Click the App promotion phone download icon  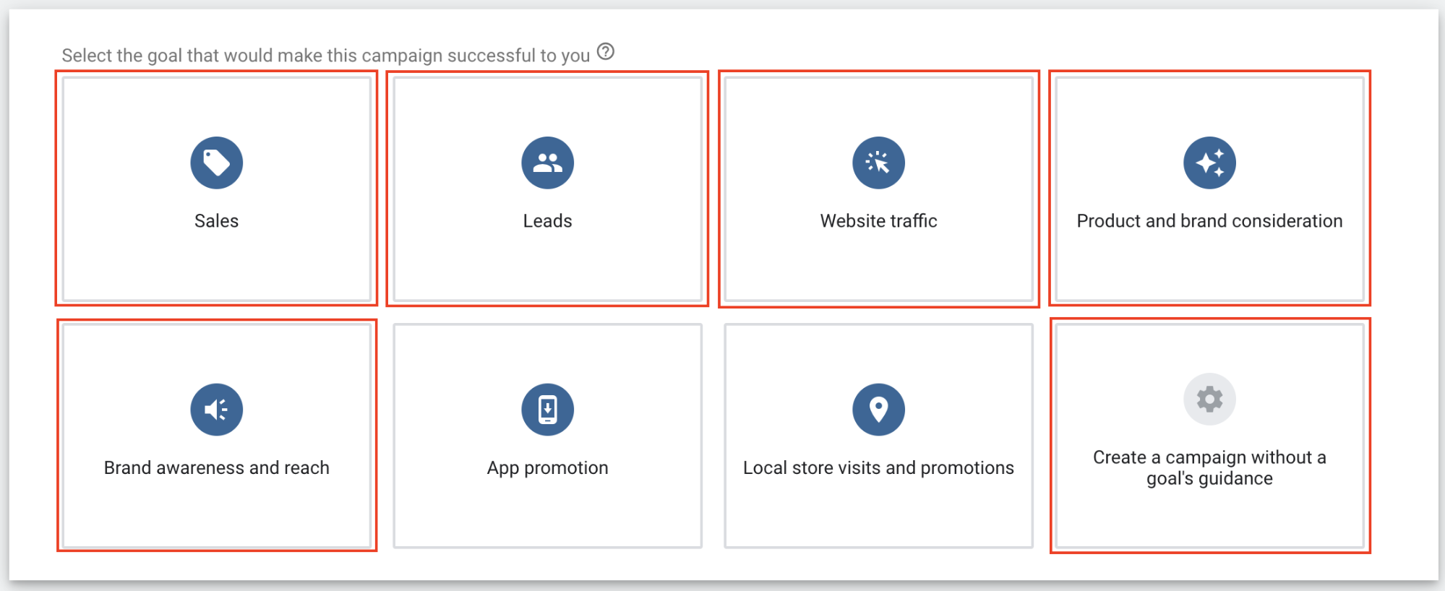click(x=547, y=410)
